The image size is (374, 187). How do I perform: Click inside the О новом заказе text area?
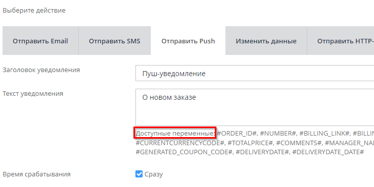click(255, 107)
